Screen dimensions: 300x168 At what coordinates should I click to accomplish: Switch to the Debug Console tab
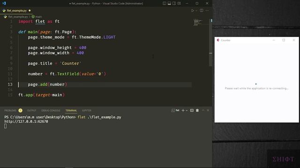[51, 111]
